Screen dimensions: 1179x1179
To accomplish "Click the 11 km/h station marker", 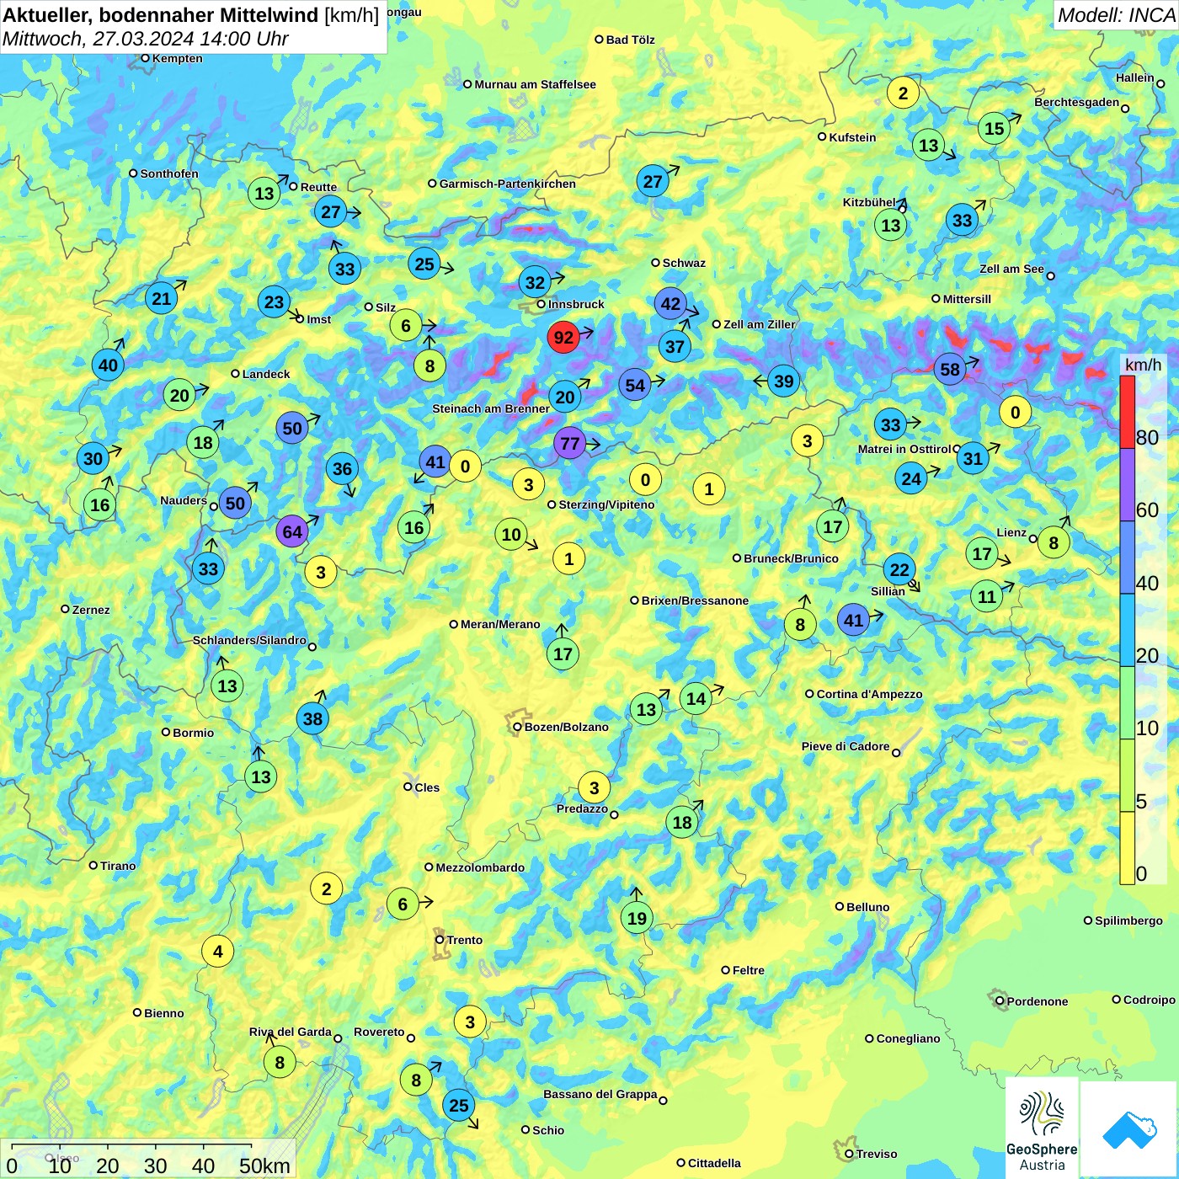I will tap(987, 596).
